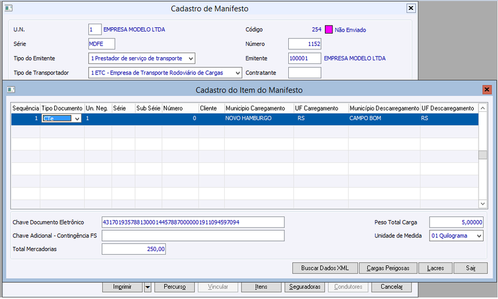Click the Número column header in grid

coord(180,108)
